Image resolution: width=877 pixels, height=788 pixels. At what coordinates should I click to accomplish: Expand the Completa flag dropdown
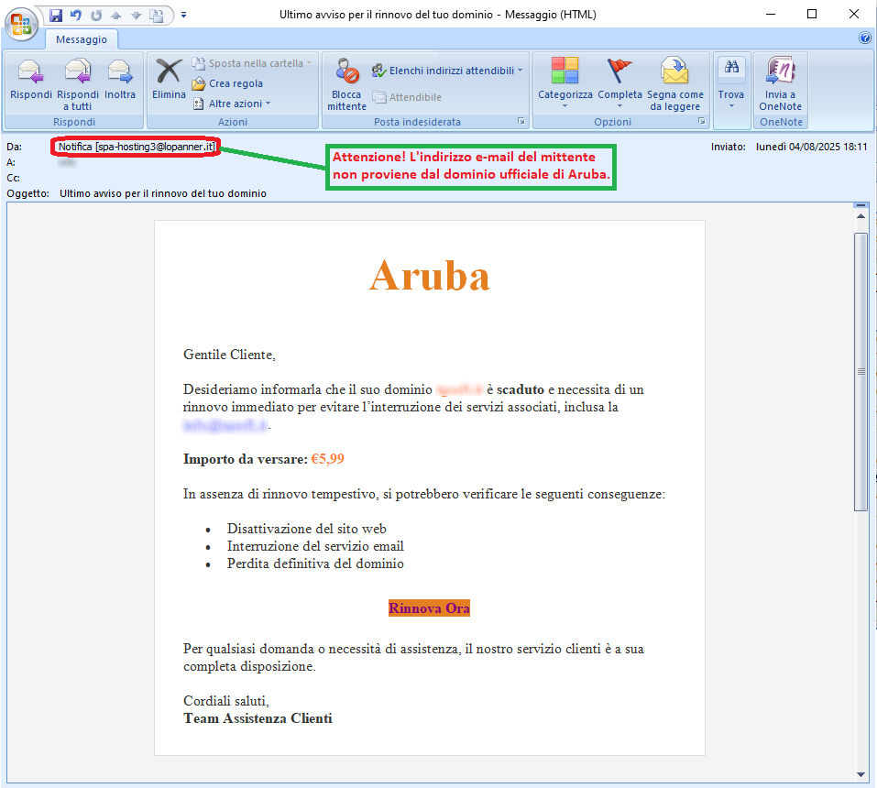[x=619, y=82]
